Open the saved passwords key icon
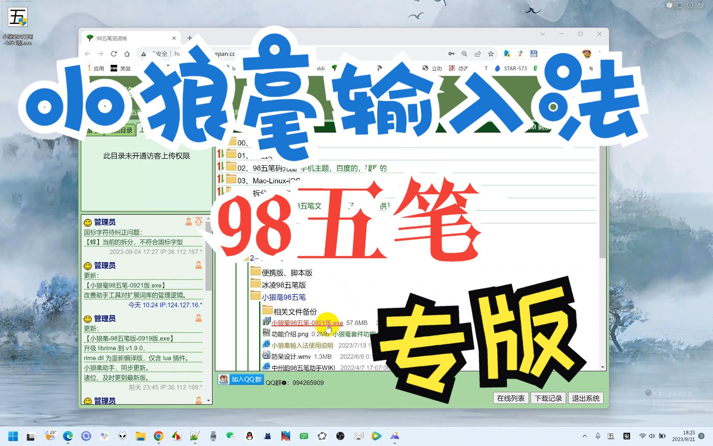The image size is (713, 446). point(451,54)
